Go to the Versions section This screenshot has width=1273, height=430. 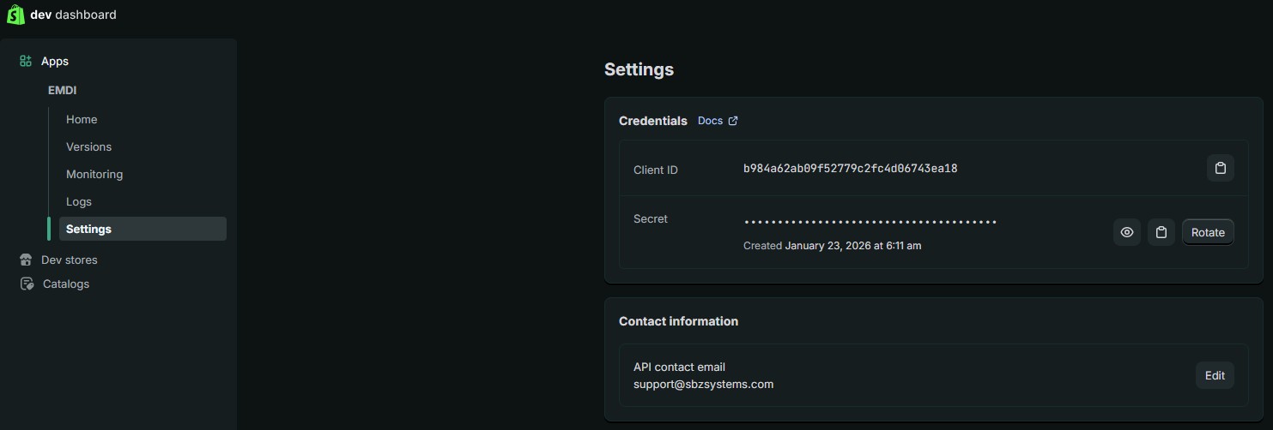[88, 146]
